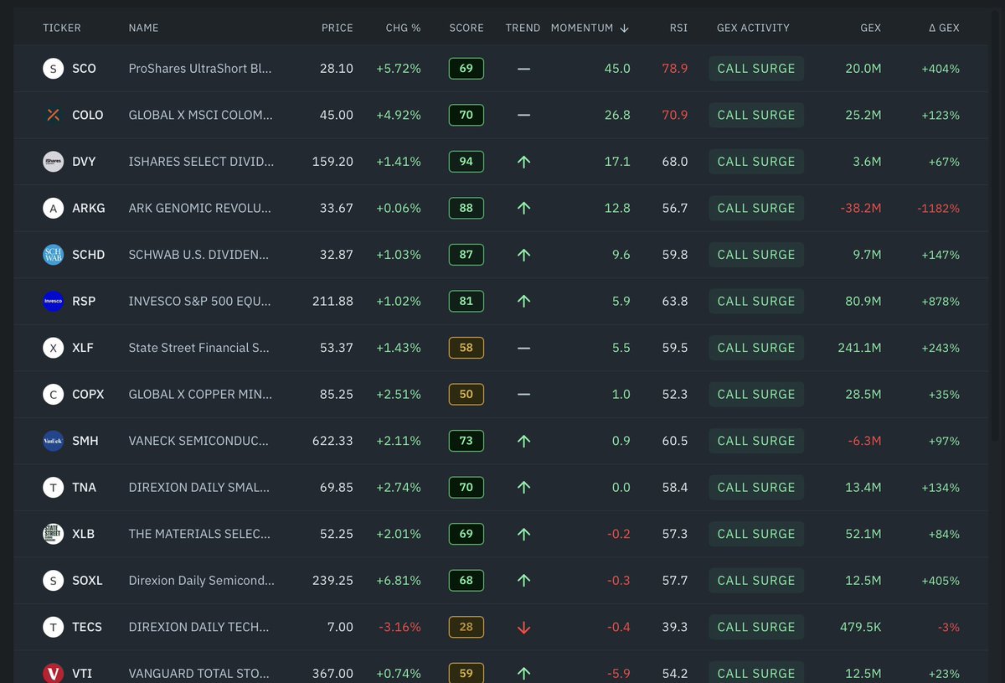The width and height of the screenshot is (1005, 683).
Task: Click the TECS letter T logo icon
Action: pyautogui.click(x=54, y=627)
